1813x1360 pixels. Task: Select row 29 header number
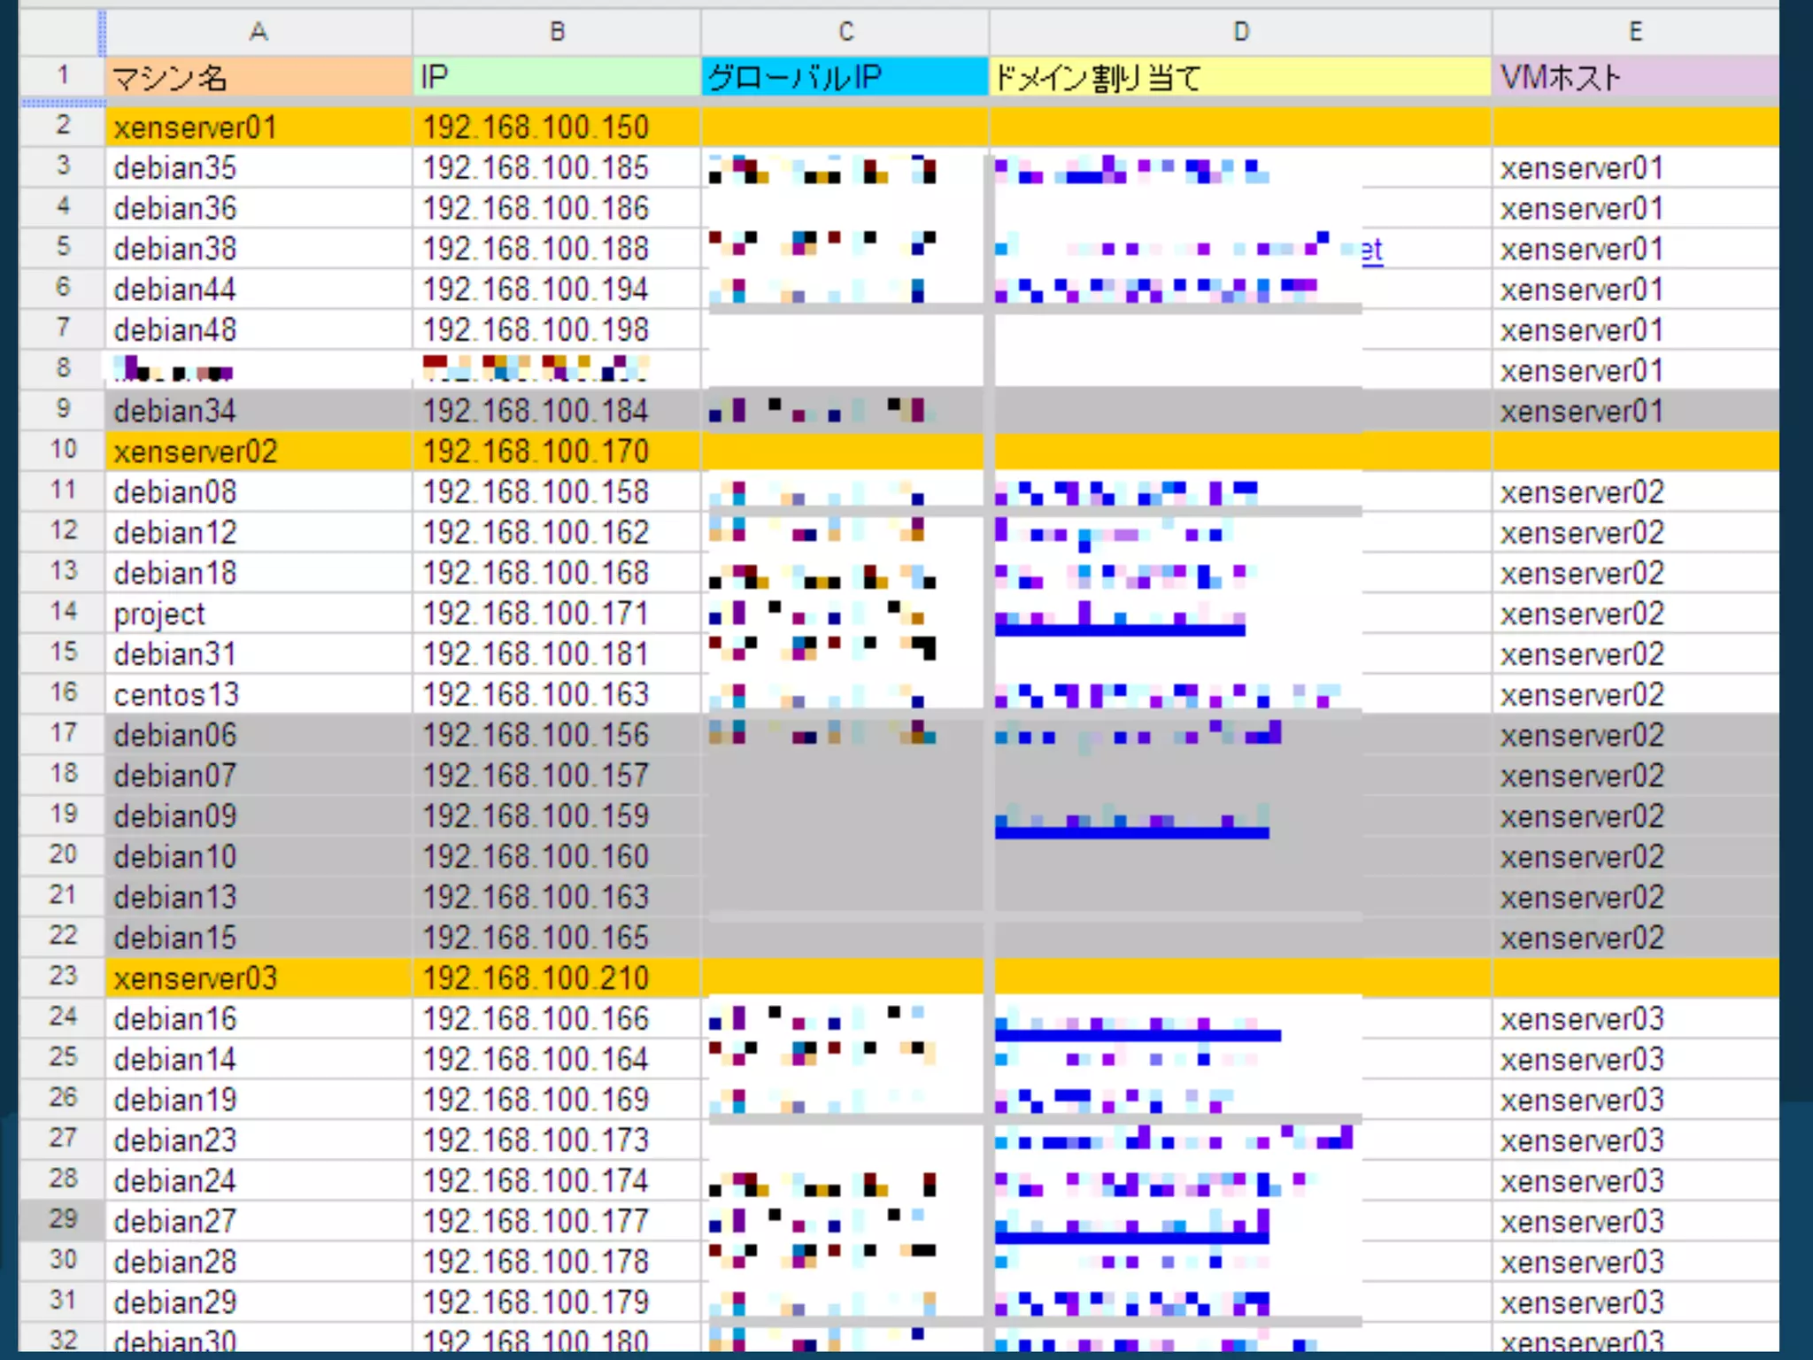coord(62,1220)
